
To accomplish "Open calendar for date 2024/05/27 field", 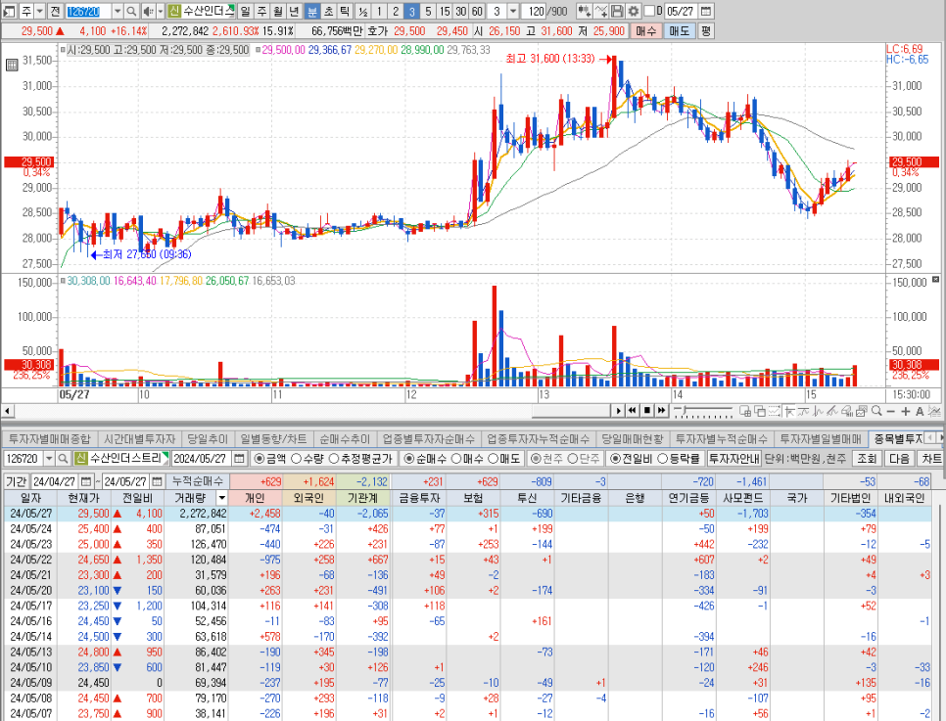I will coord(240,458).
